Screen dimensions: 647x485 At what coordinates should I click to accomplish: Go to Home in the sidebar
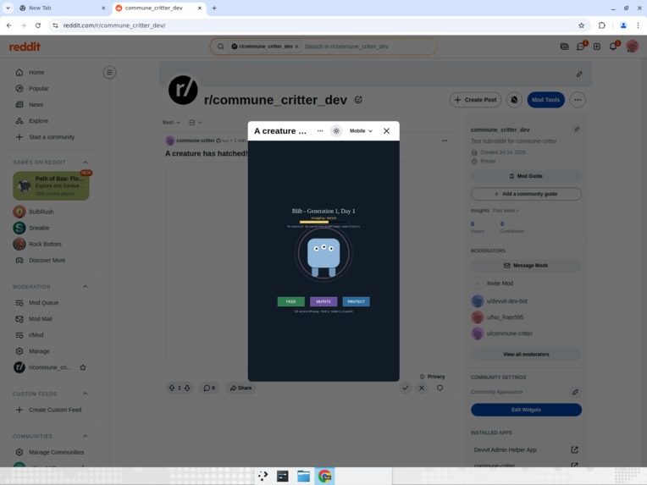coord(36,72)
